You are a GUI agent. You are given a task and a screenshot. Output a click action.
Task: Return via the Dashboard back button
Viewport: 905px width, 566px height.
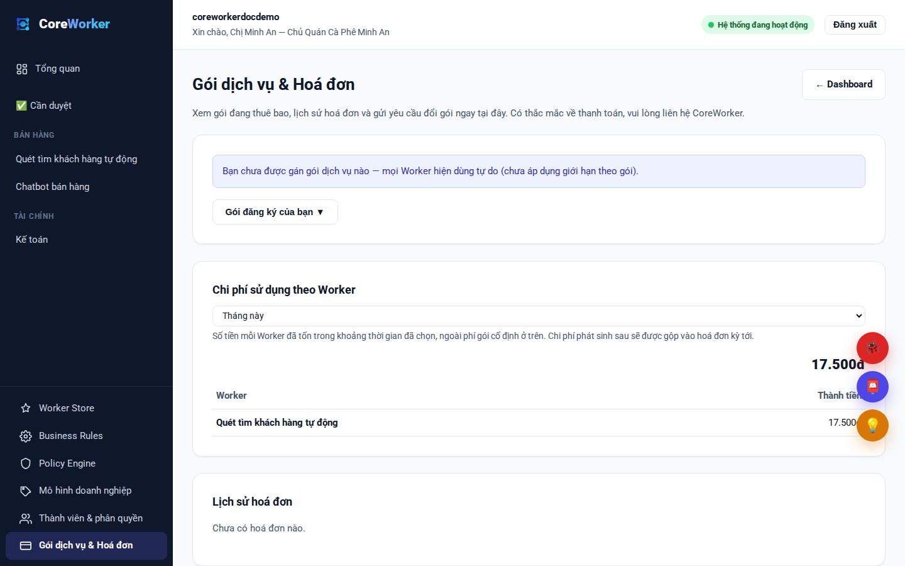[843, 84]
